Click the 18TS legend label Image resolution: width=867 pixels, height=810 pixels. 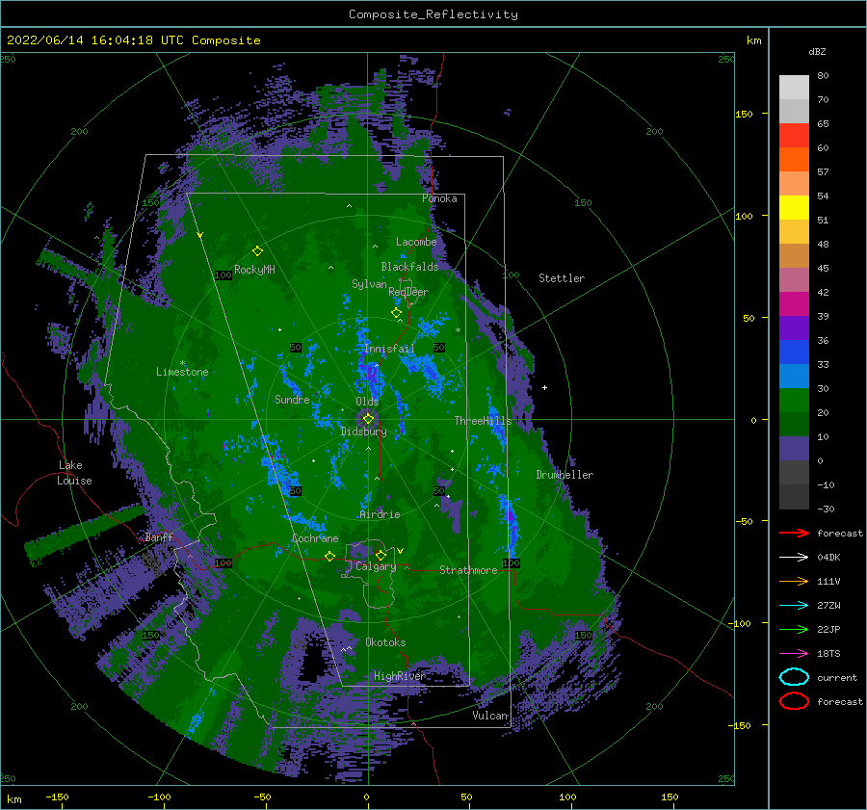(x=828, y=654)
